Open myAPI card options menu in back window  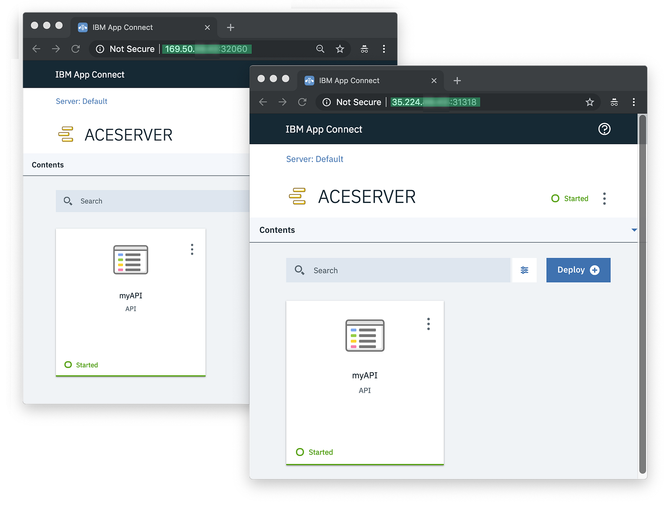192,249
